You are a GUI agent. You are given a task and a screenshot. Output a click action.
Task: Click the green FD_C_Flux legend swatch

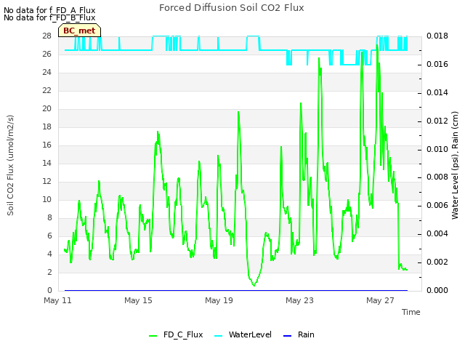point(153,336)
